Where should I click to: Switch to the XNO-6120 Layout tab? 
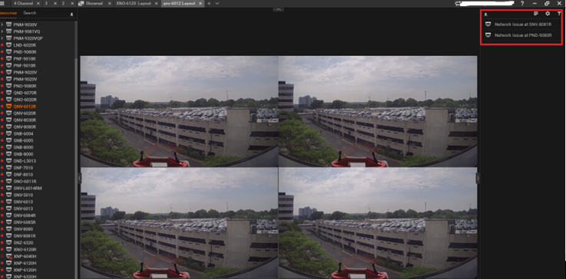tap(133, 3)
